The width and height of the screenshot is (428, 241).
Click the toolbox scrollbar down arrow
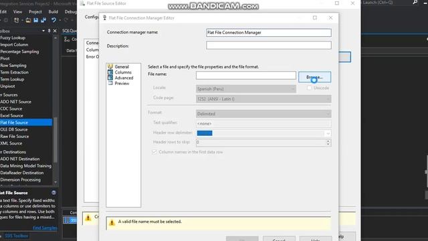pyautogui.click(x=56, y=182)
